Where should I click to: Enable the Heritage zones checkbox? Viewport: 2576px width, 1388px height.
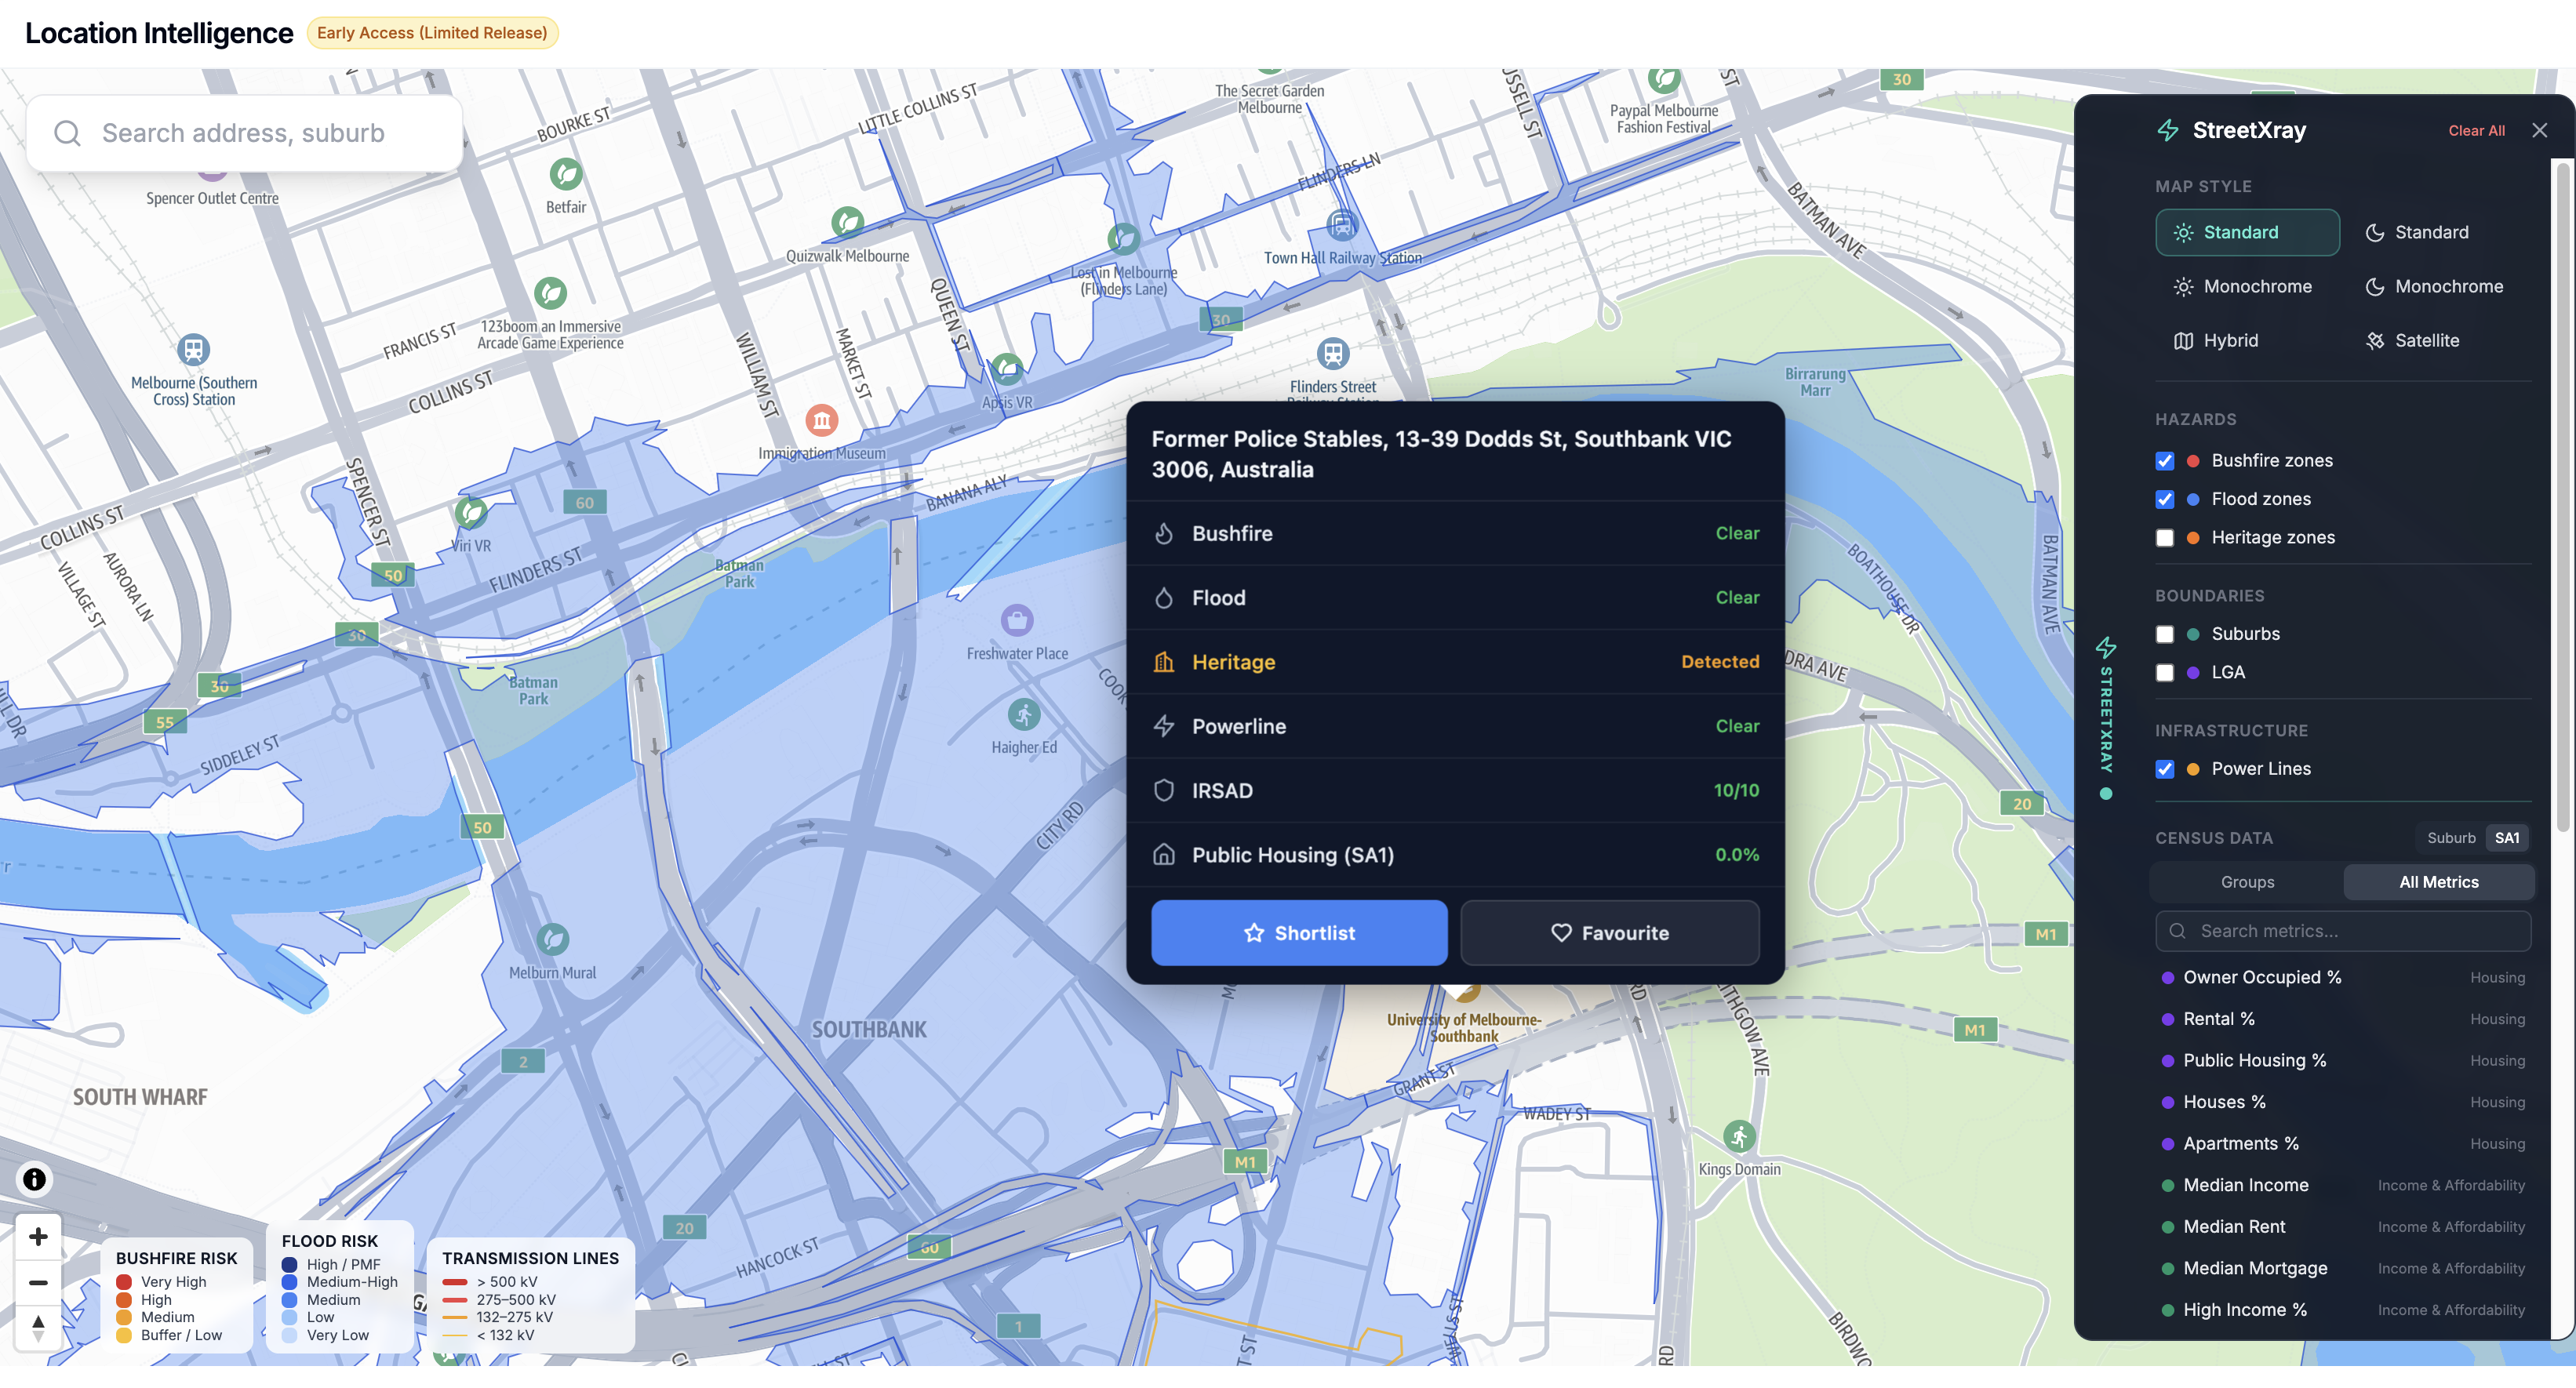point(2164,538)
